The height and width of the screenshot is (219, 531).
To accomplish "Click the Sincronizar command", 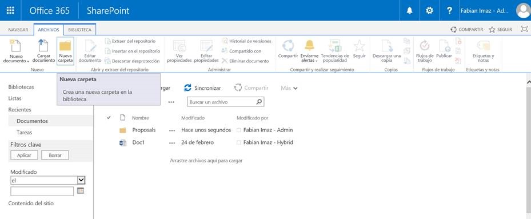I will point(202,88).
